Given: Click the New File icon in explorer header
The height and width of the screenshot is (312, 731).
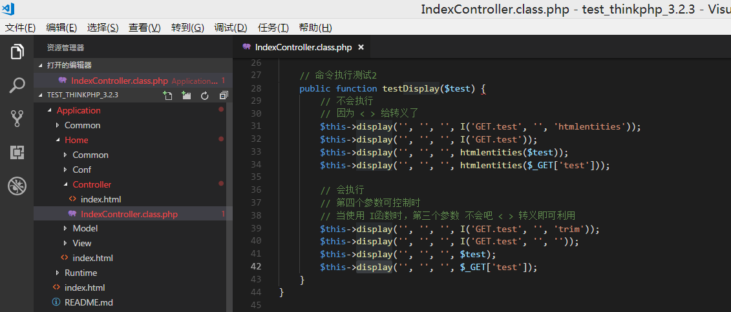Looking at the screenshot, I should pyautogui.click(x=167, y=95).
